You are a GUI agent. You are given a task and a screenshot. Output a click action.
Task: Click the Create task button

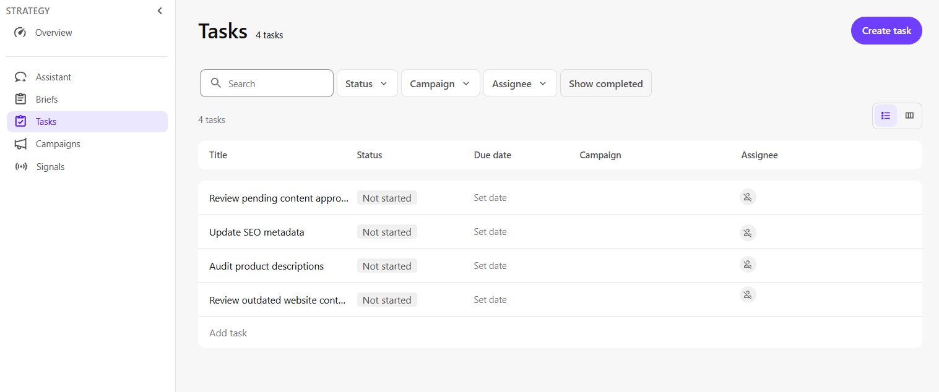(x=886, y=31)
